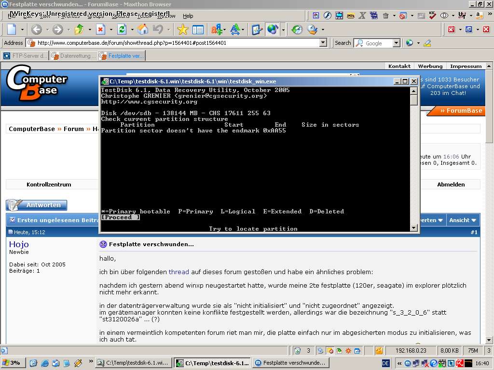
Task: Open the Hojo user profile link
Action: [19, 244]
